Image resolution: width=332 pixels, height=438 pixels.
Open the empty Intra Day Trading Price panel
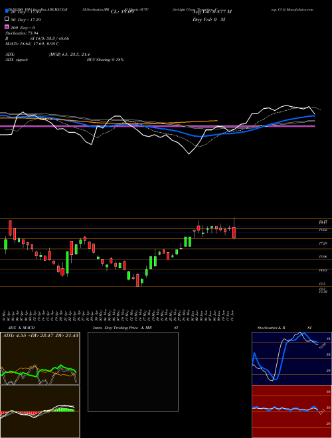pyautogui.click(x=133, y=372)
